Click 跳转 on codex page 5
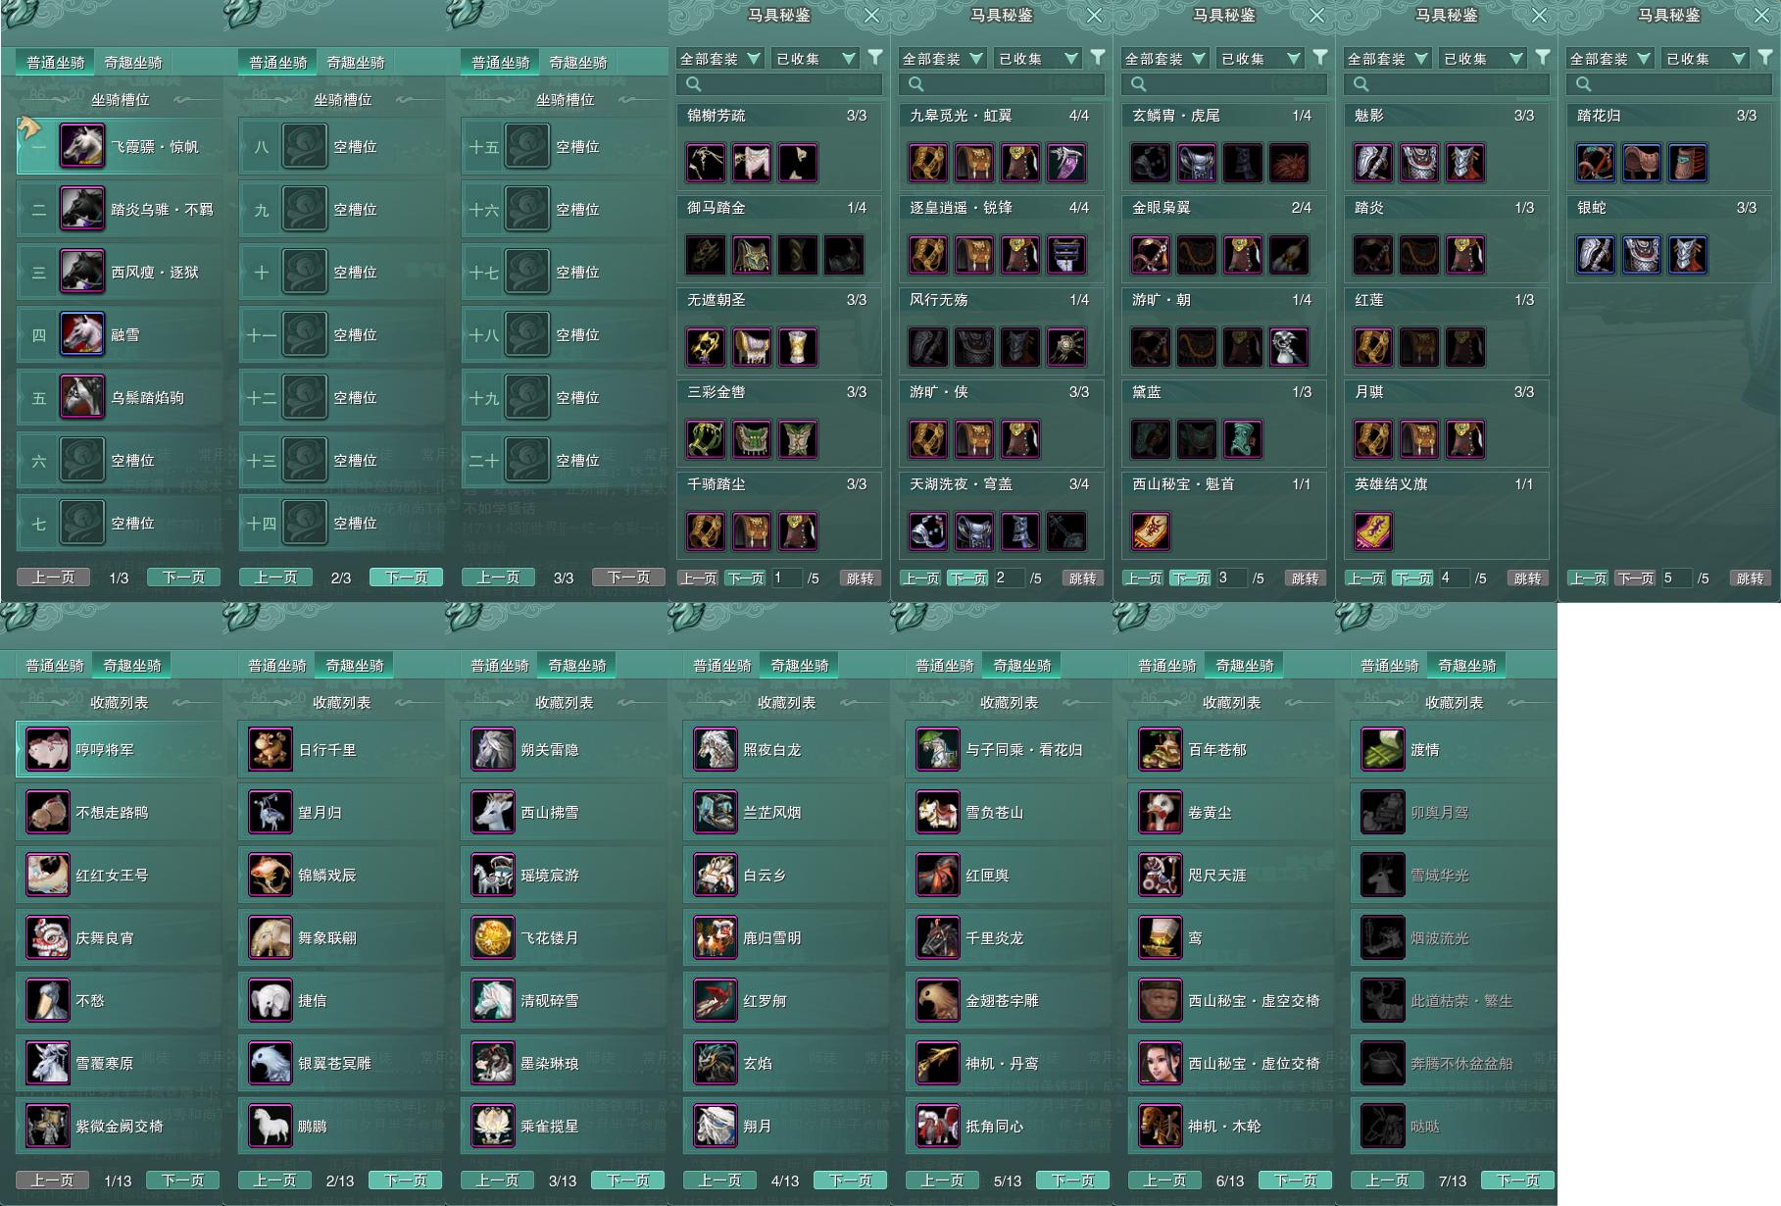 1750,578
